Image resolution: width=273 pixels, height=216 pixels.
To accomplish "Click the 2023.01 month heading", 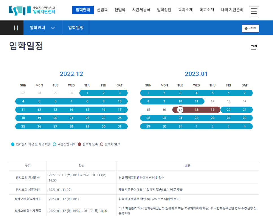I will (x=196, y=74).
